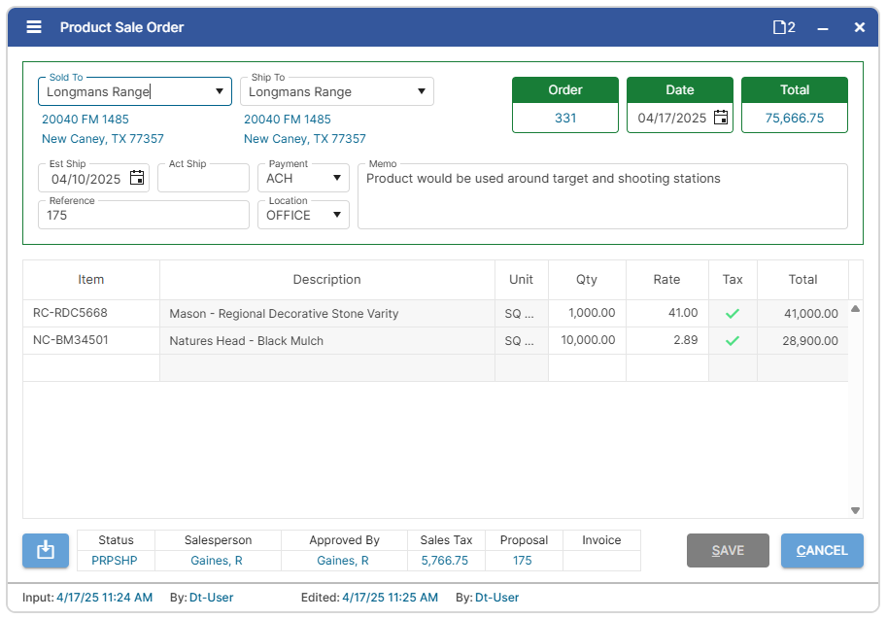The width and height of the screenshot is (887, 619).
Task: Open the calendar picker in the Date field
Action: click(718, 118)
